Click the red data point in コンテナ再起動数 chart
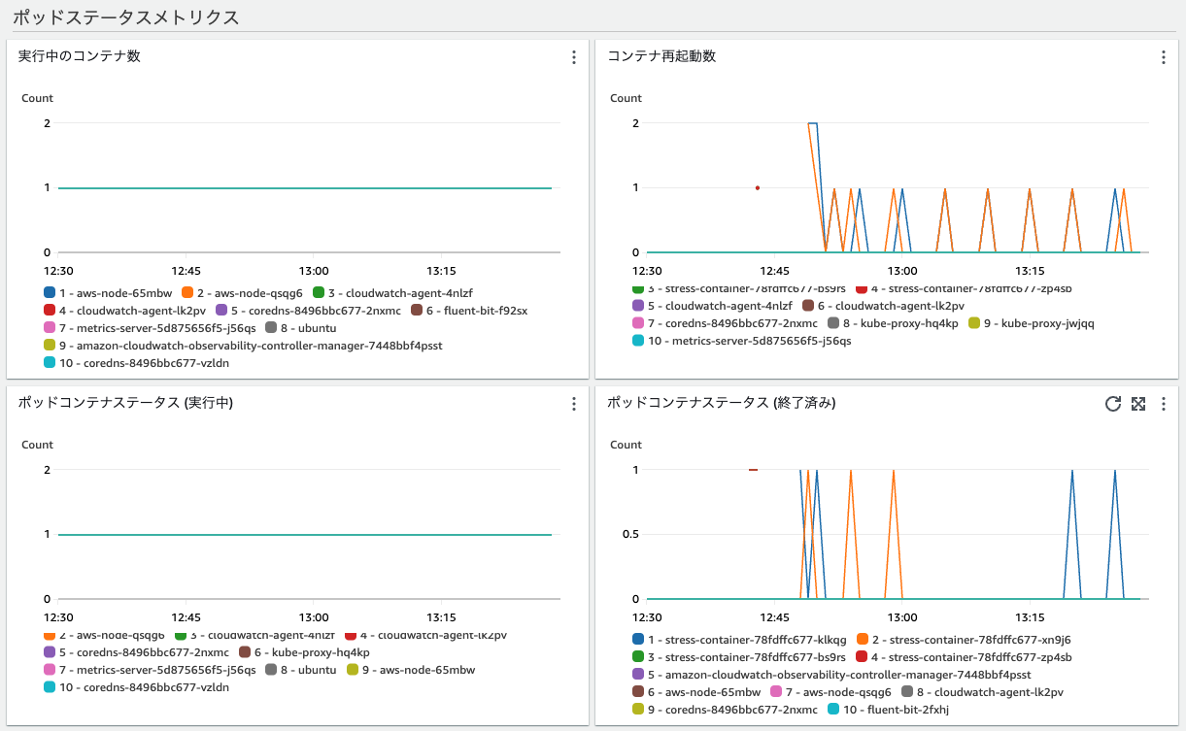 (x=758, y=187)
